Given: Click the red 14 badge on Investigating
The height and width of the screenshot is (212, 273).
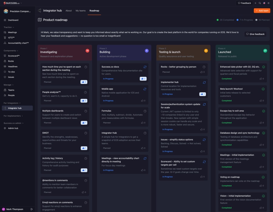Looking at the screenshot, I should tap(87, 51).
